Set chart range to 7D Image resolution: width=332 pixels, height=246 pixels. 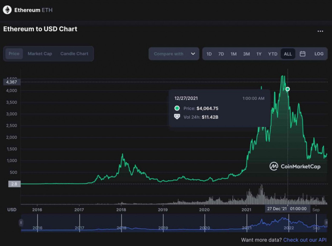click(221, 54)
